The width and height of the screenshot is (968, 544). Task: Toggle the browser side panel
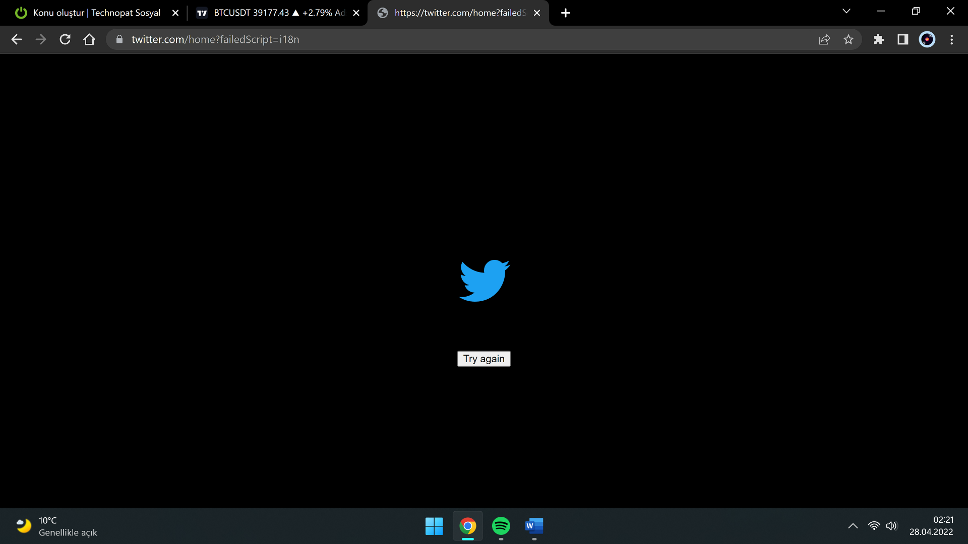tap(903, 39)
